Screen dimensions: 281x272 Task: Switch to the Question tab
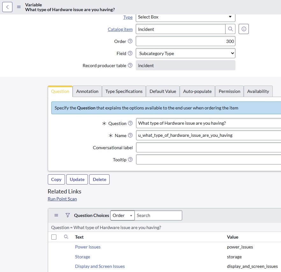tap(60, 91)
